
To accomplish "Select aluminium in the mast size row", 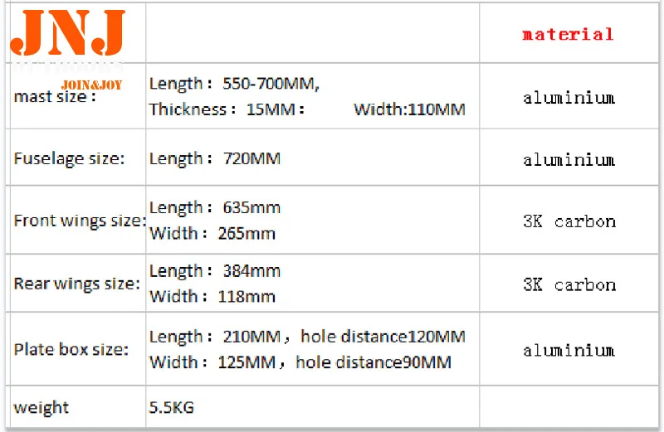I will 569,98.
